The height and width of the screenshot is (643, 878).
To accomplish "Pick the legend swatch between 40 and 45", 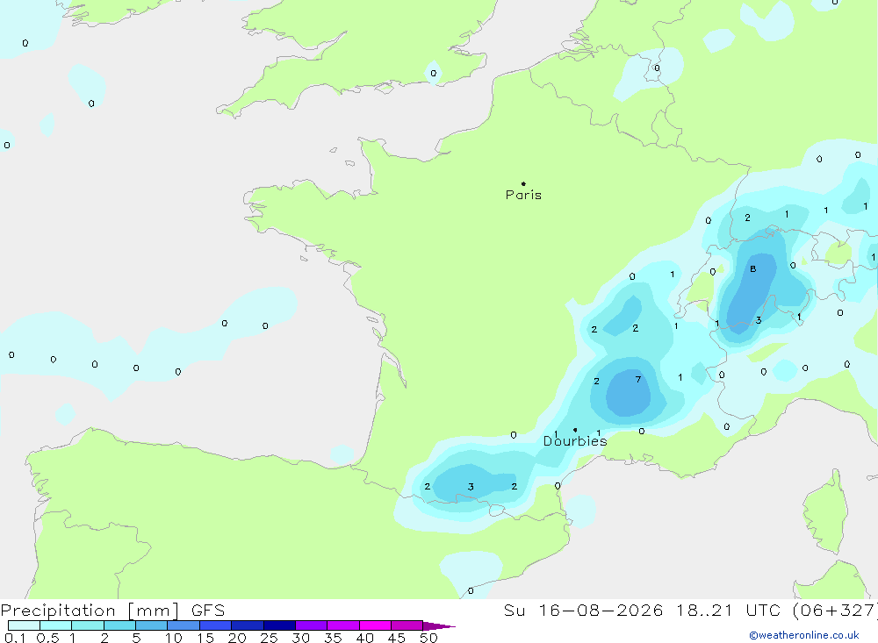I will click(x=375, y=625).
